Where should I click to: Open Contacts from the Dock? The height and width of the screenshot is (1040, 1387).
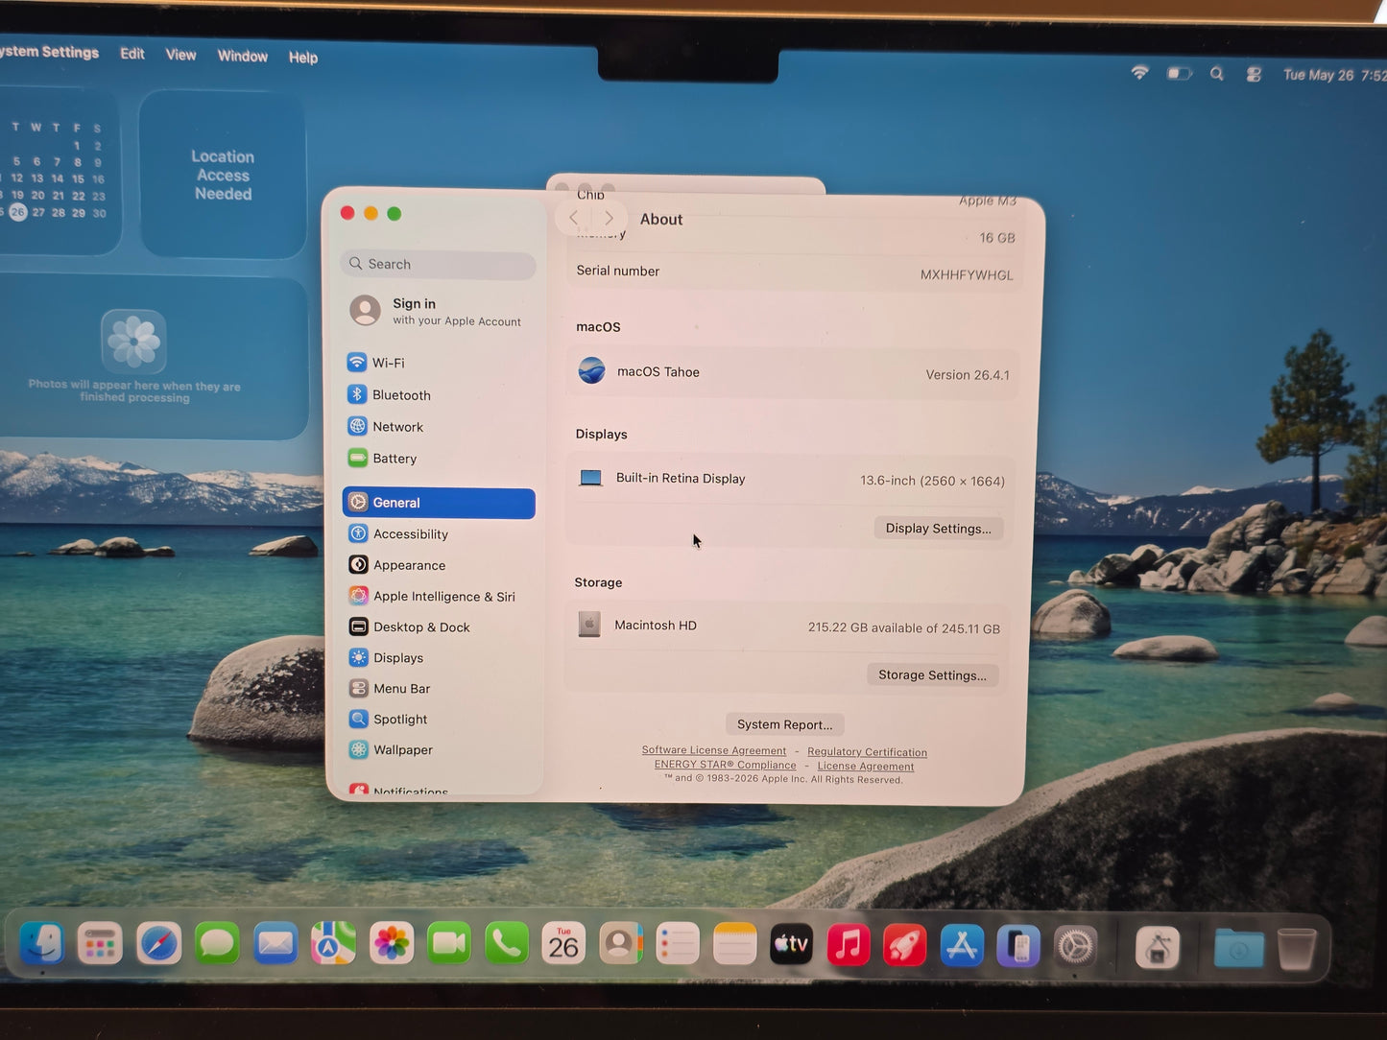pos(621,945)
